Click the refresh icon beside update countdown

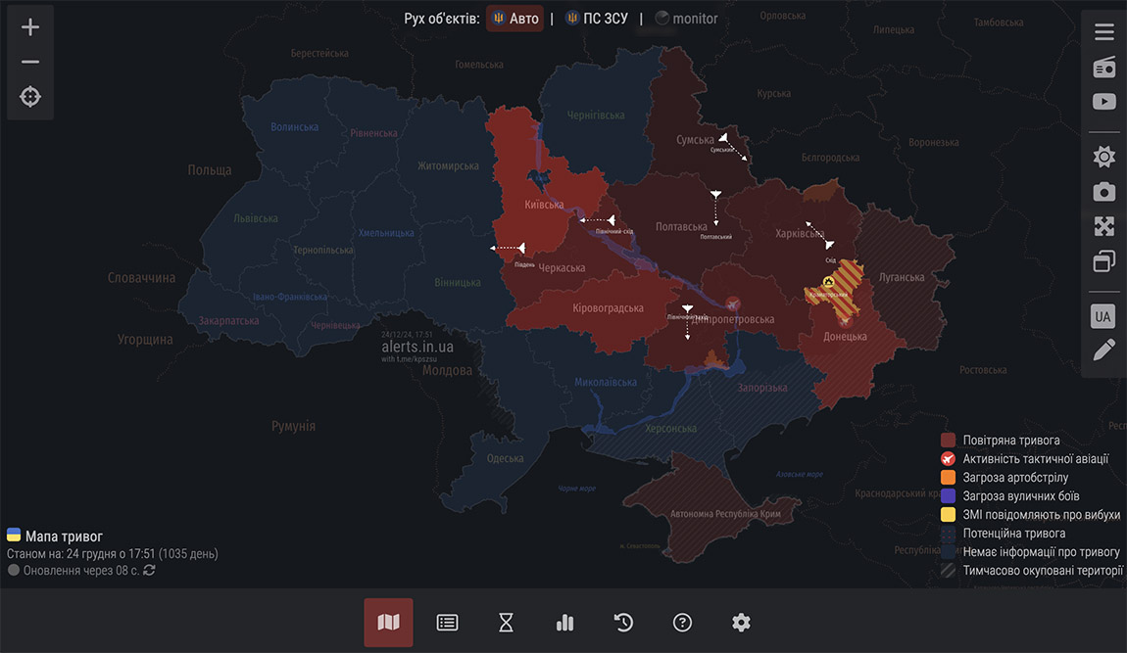(x=149, y=570)
